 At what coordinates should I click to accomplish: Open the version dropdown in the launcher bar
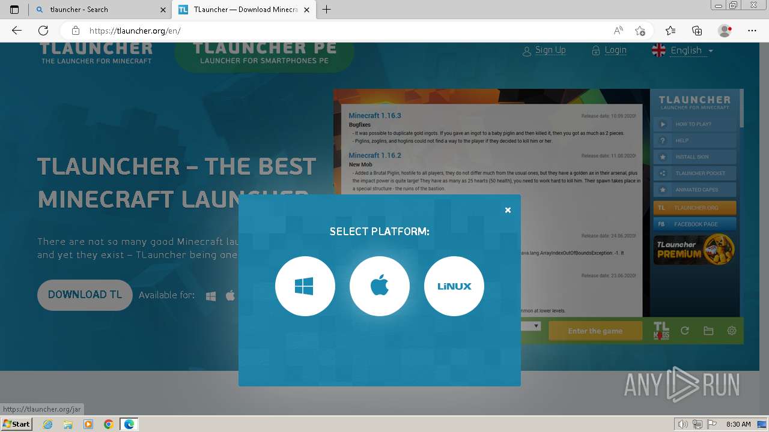click(x=530, y=326)
